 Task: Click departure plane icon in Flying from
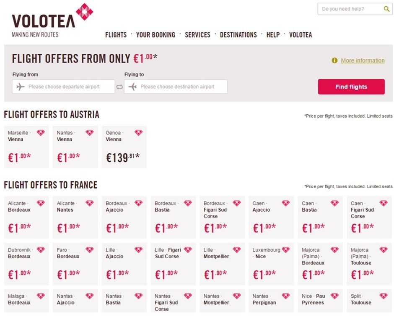pyautogui.click(x=21, y=87)
